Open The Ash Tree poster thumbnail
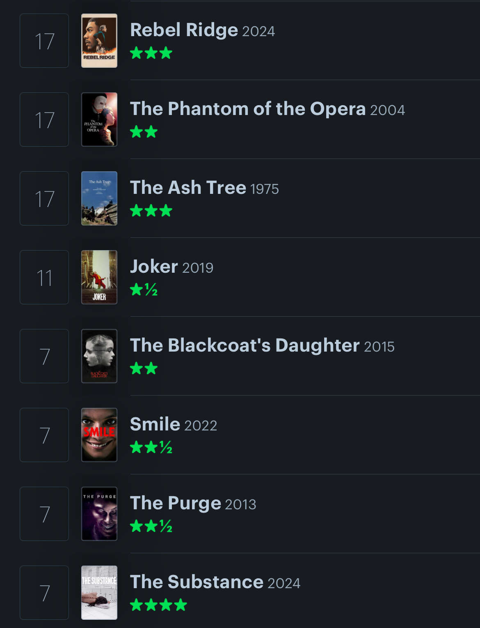The width and height of the screenshot is (480, 628). pyautogui.click(x=99, y=198)
